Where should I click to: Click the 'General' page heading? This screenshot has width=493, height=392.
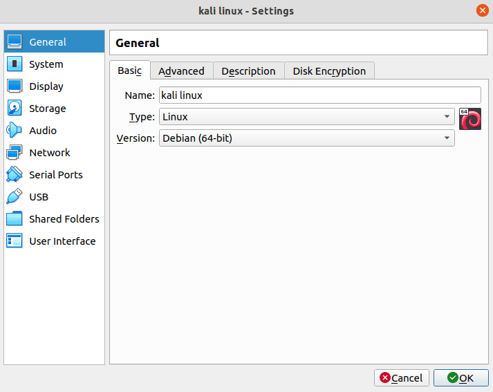pos(138,43)
